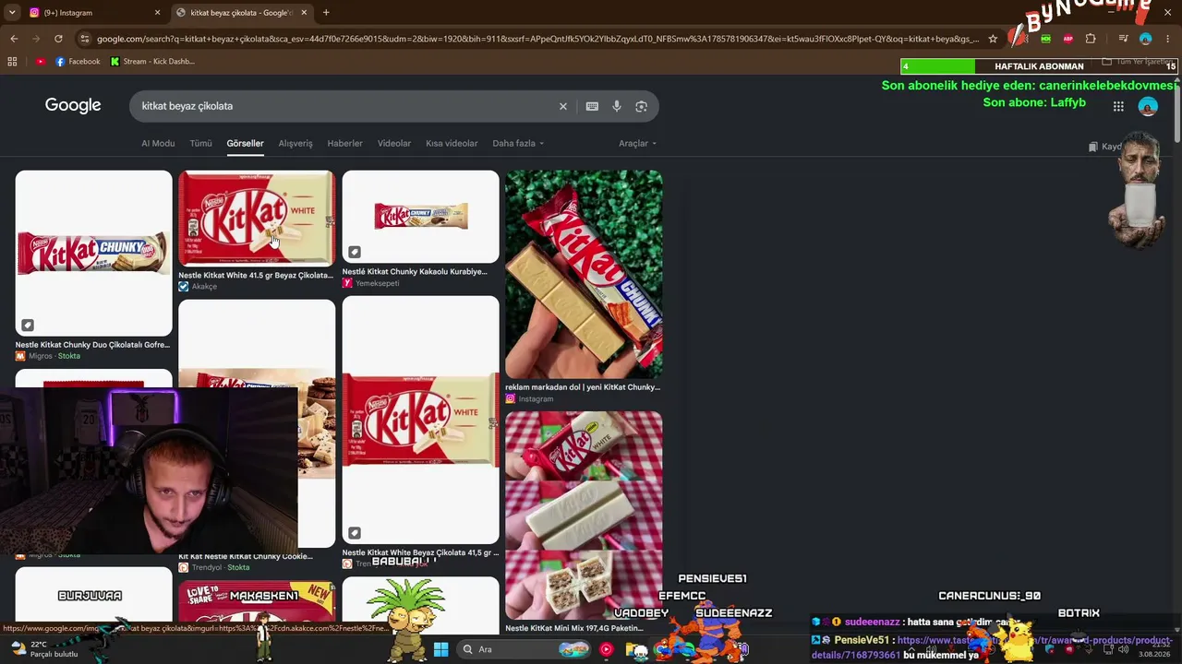Open the tab search dropdown arrow

tap(12, 13)
